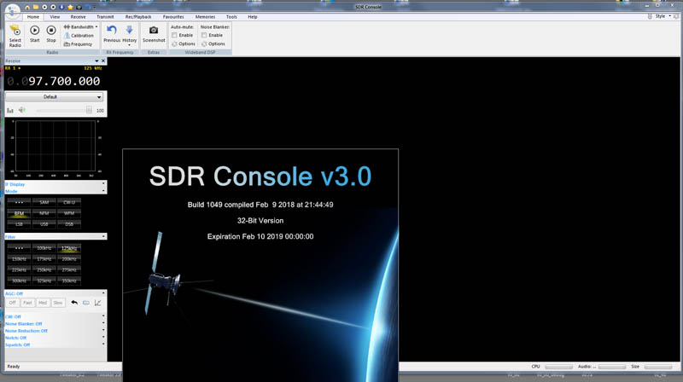Click the signal bars icon beside volume

(x=10, y=111)
